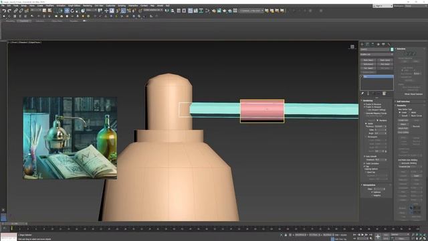Click the ViewCube icon in viewport corner
Image resolution: width=428 pixels, height=241 pixels.
click(352, 47)
